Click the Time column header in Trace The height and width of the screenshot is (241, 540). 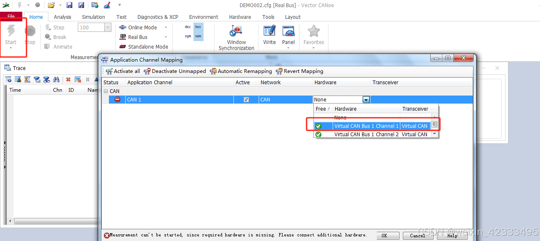pos(29,90)
